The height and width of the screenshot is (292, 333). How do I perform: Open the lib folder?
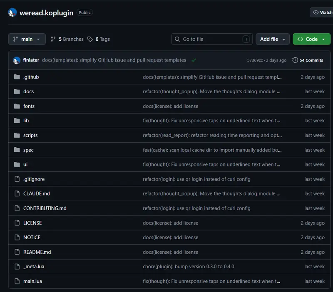tap(26, 121)
